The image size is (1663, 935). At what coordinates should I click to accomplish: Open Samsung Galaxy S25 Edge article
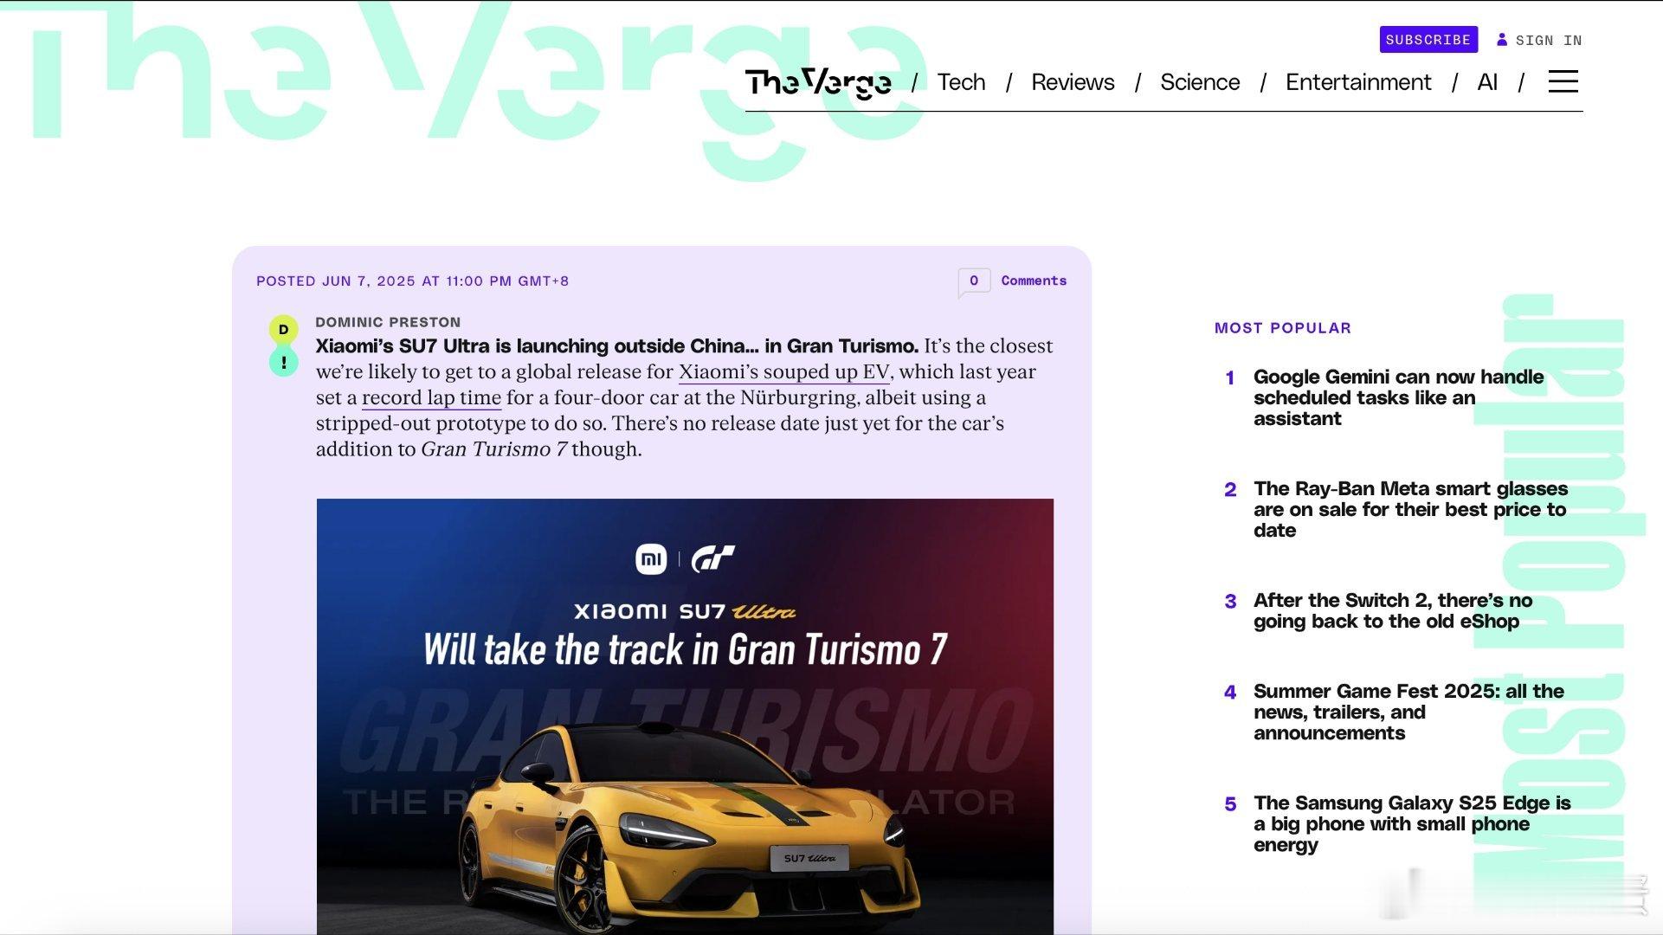[x=1411, y=823]
